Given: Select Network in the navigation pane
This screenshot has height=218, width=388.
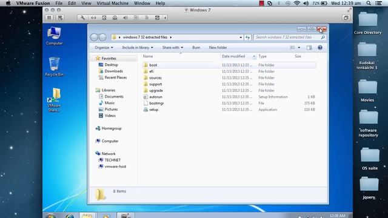Looking at the screenshot, I should click(109, 154).
